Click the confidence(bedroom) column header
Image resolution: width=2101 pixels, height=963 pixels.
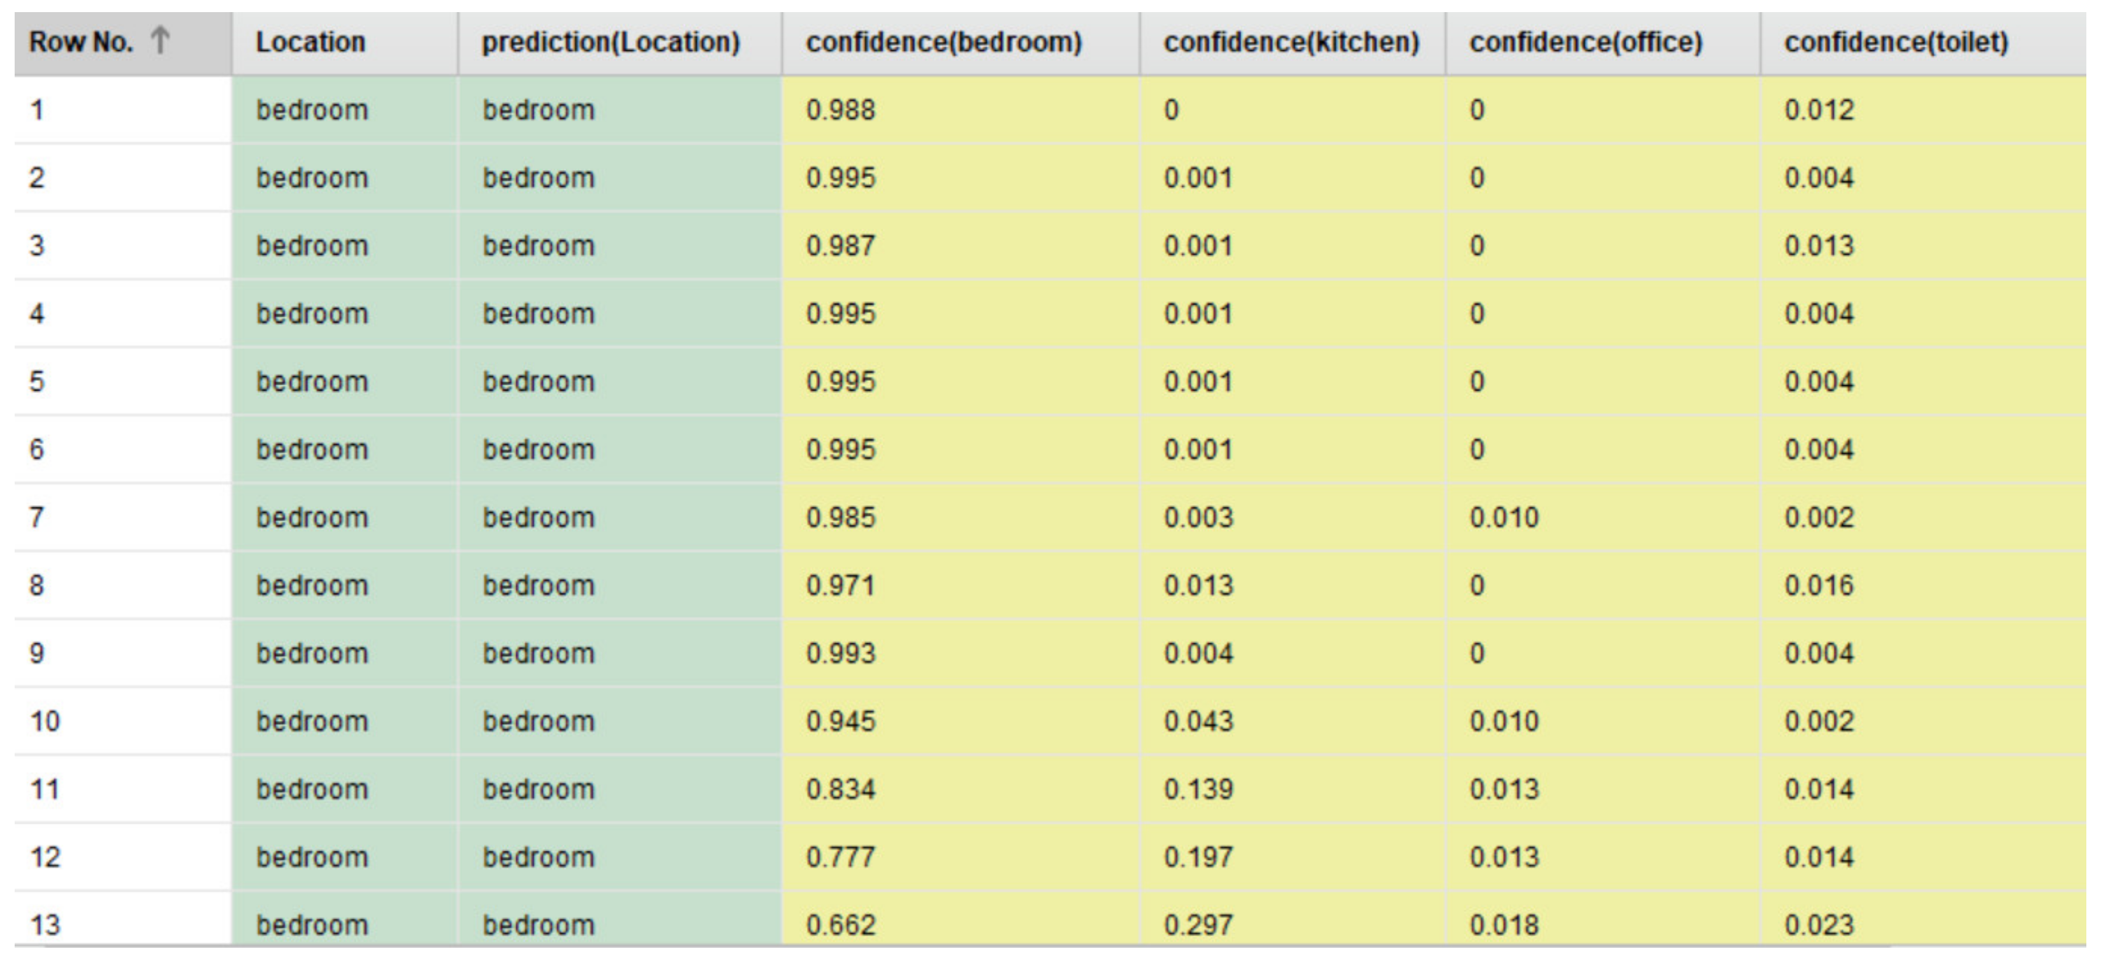click(943, 43)
